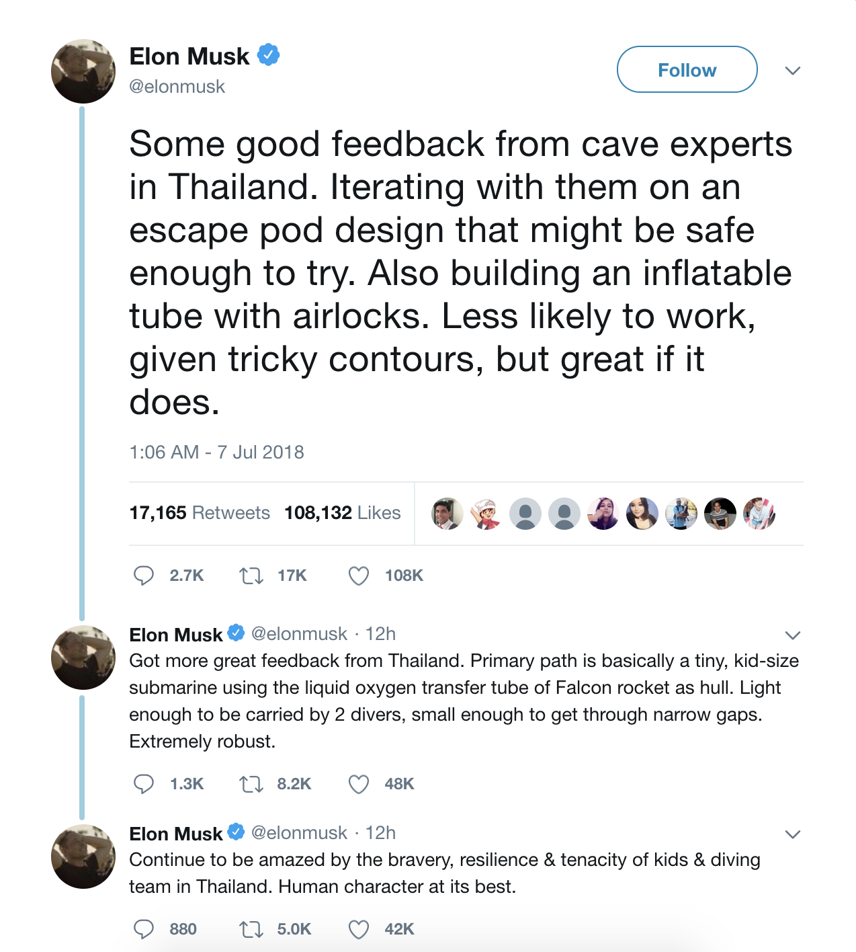The width and height of the screenshot is (856, 952).
Task: Reply to the main cave experts tweet
Action: point(144,576)
